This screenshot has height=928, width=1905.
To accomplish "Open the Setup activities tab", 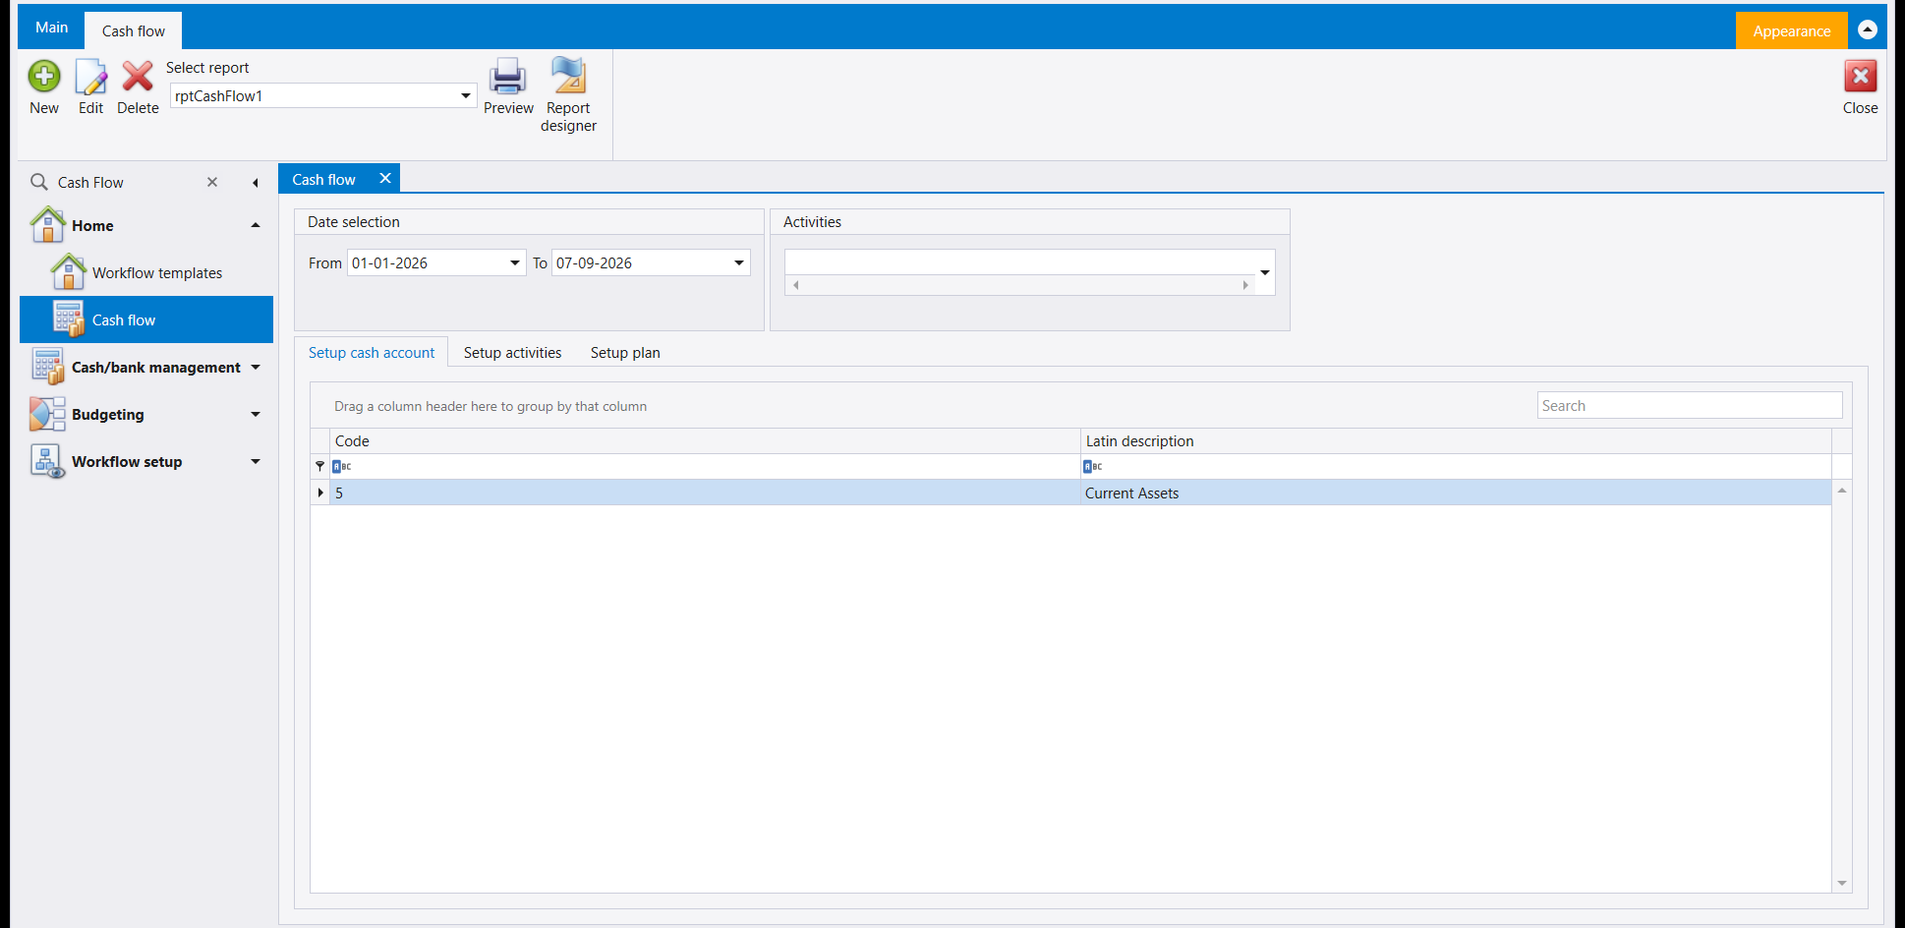I will coord(512,352).
